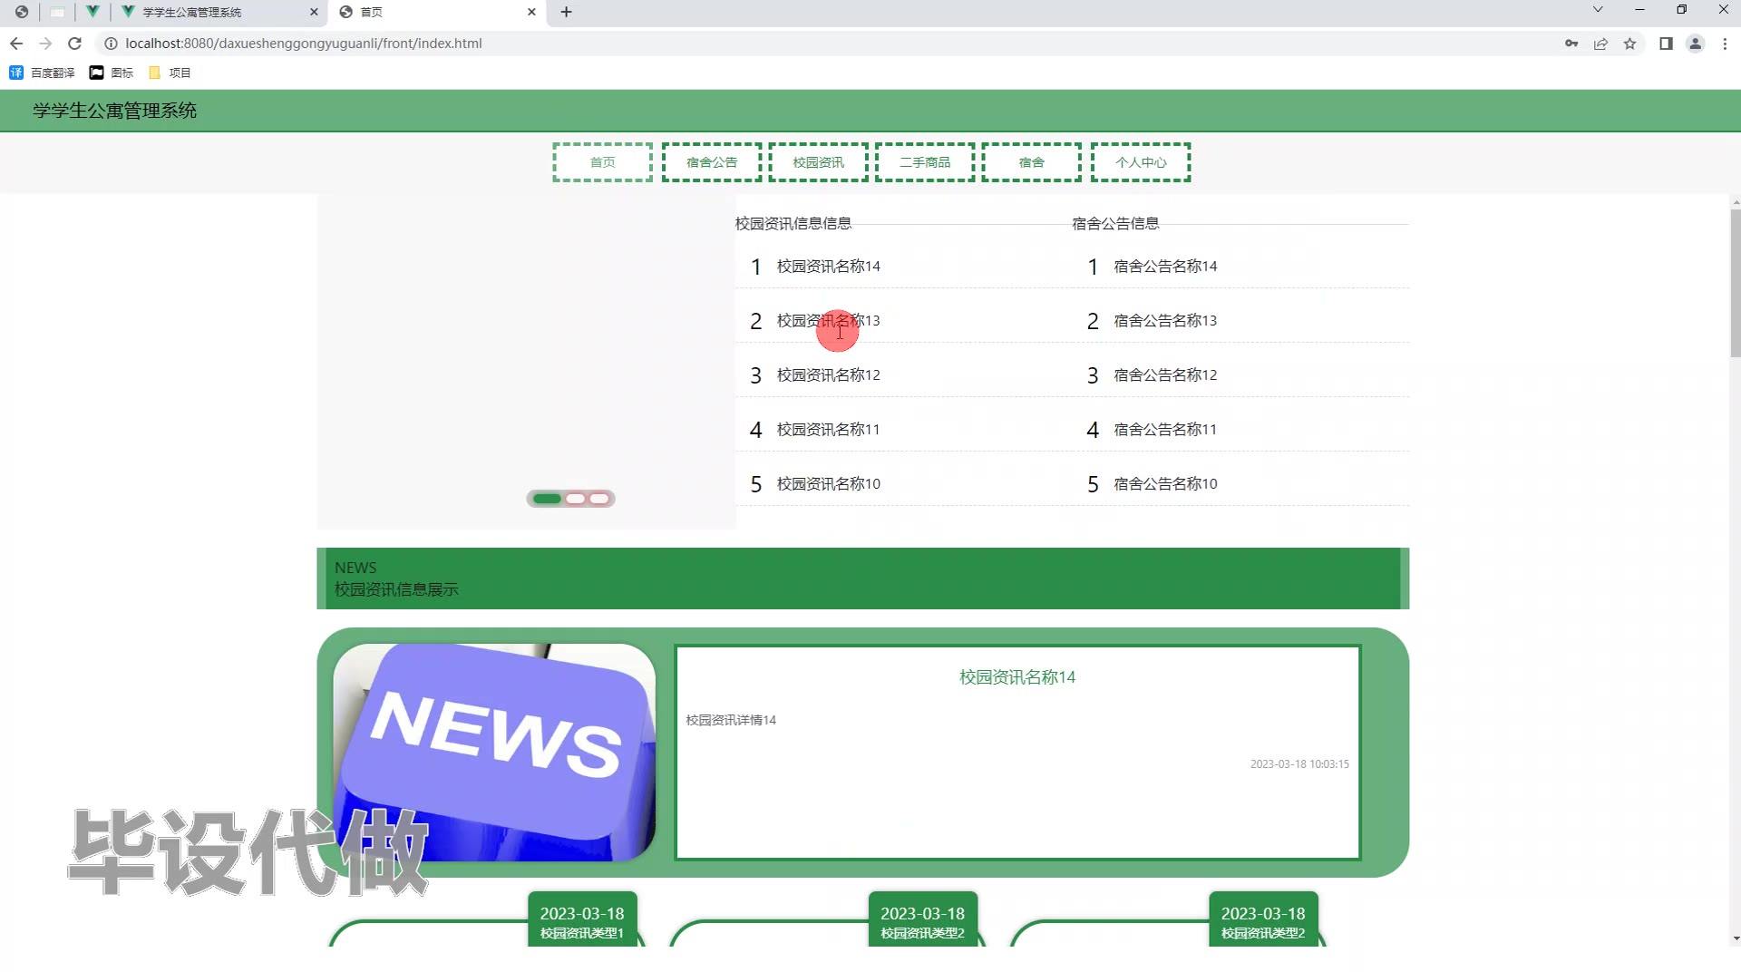Go to the 首页 navigation item

click(603, 162)
